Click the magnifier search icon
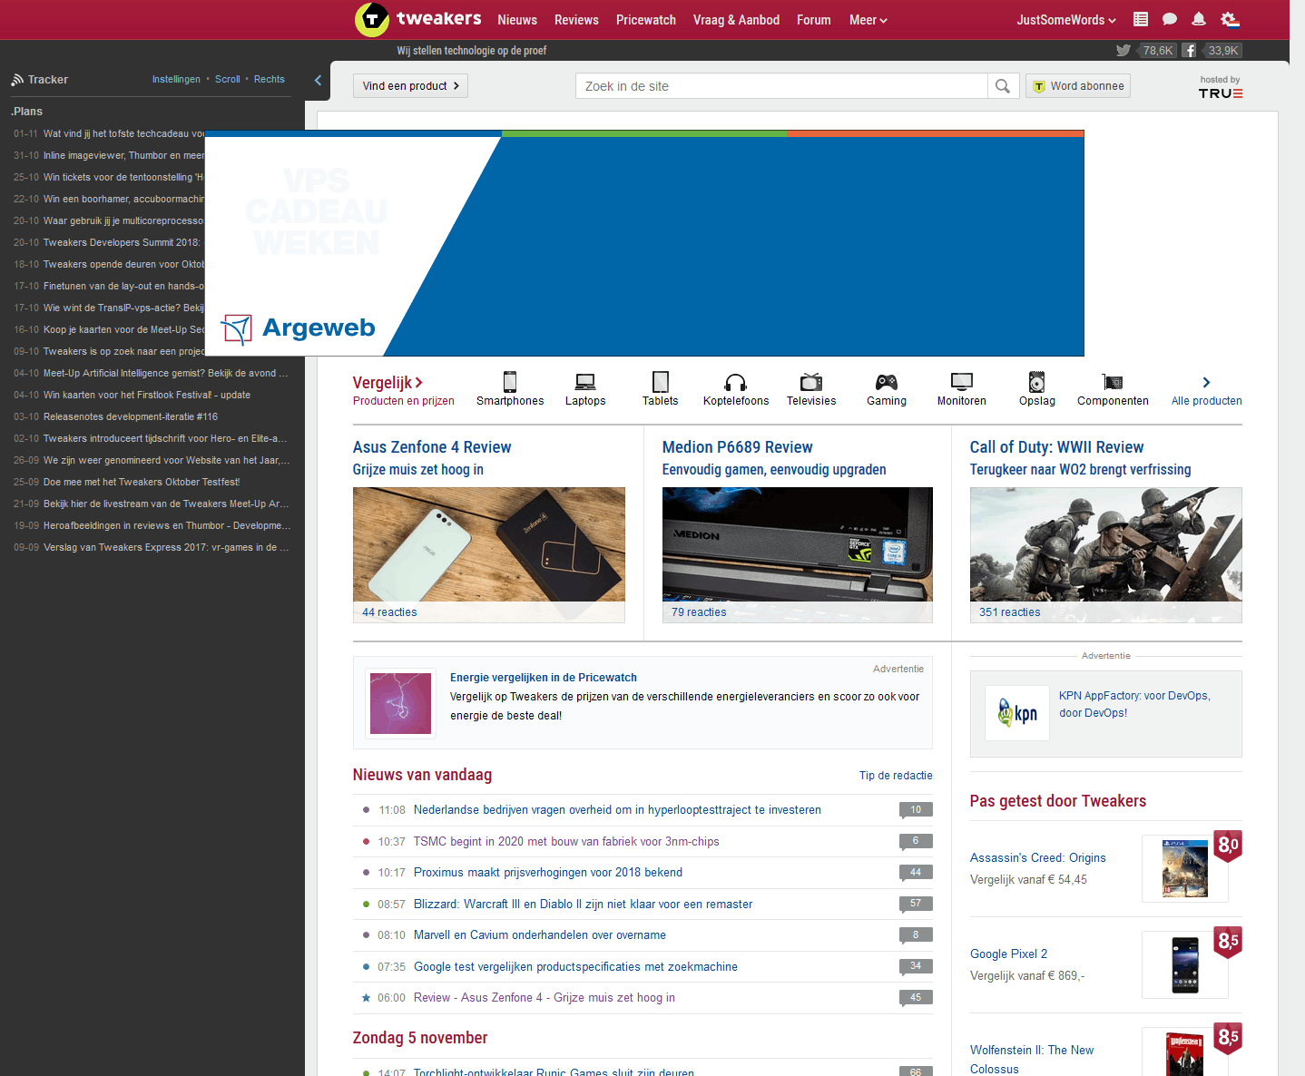Image resolution: width=1305 pixels, height=1076 pixels. click(1003, 86)
